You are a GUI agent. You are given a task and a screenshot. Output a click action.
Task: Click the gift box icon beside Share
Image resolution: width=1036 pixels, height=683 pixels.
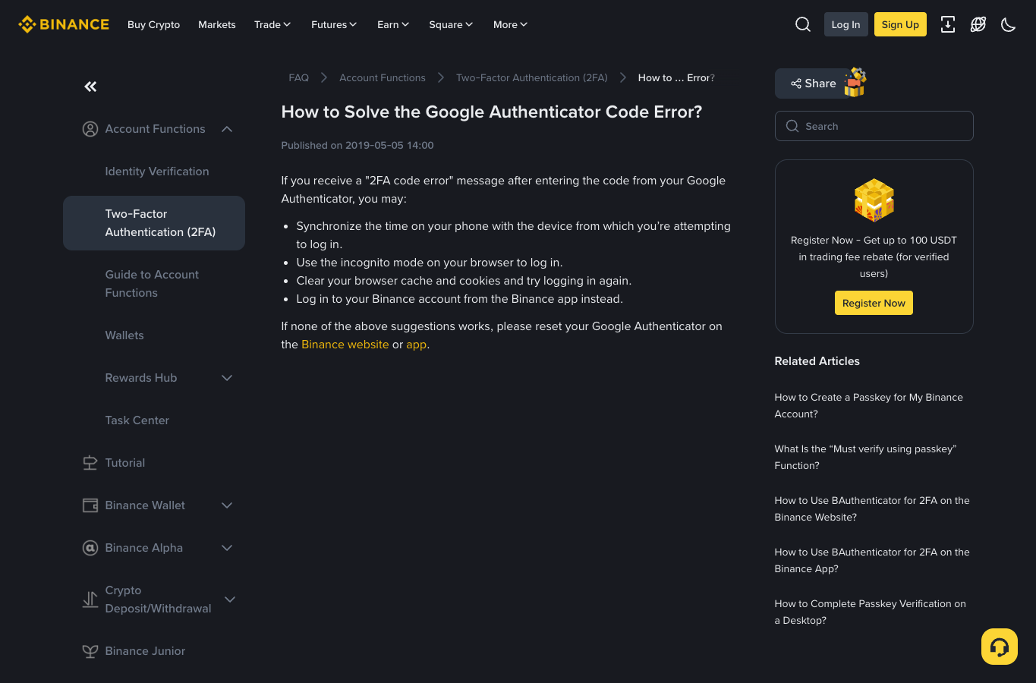tap(855, 82)
